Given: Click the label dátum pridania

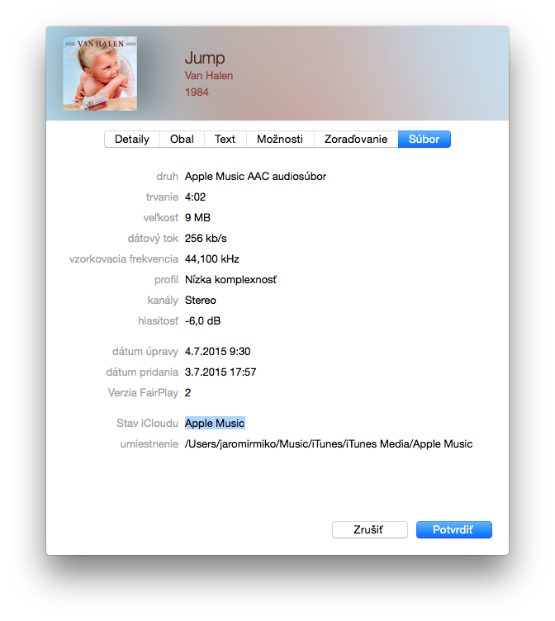Looking at the screenshot, I should 142,372.
